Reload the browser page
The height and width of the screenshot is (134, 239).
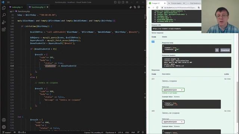coord(157,7)
